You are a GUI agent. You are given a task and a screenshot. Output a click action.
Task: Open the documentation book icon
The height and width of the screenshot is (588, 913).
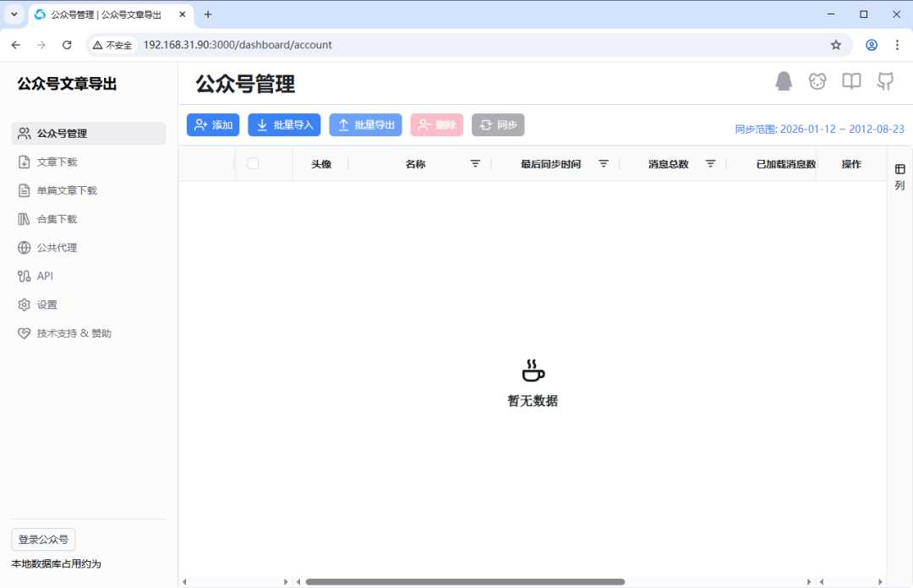[851, 81]
